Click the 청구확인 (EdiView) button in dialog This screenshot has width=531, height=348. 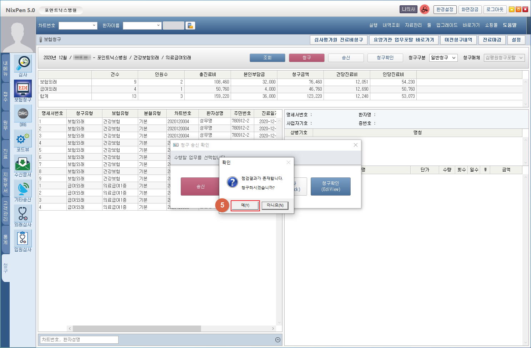coord(330,186)
